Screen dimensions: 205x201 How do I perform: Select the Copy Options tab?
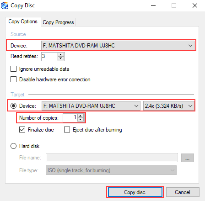pos(23,21)
